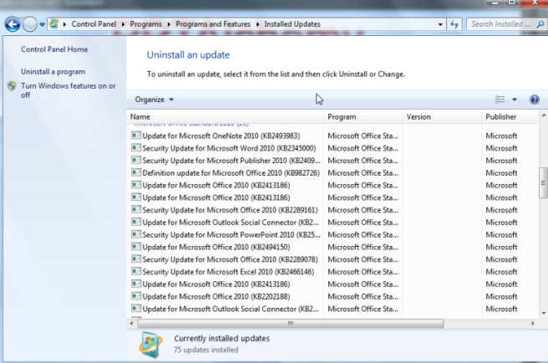Click the Change your view icon
548x363 pixels.
[501, 100]
